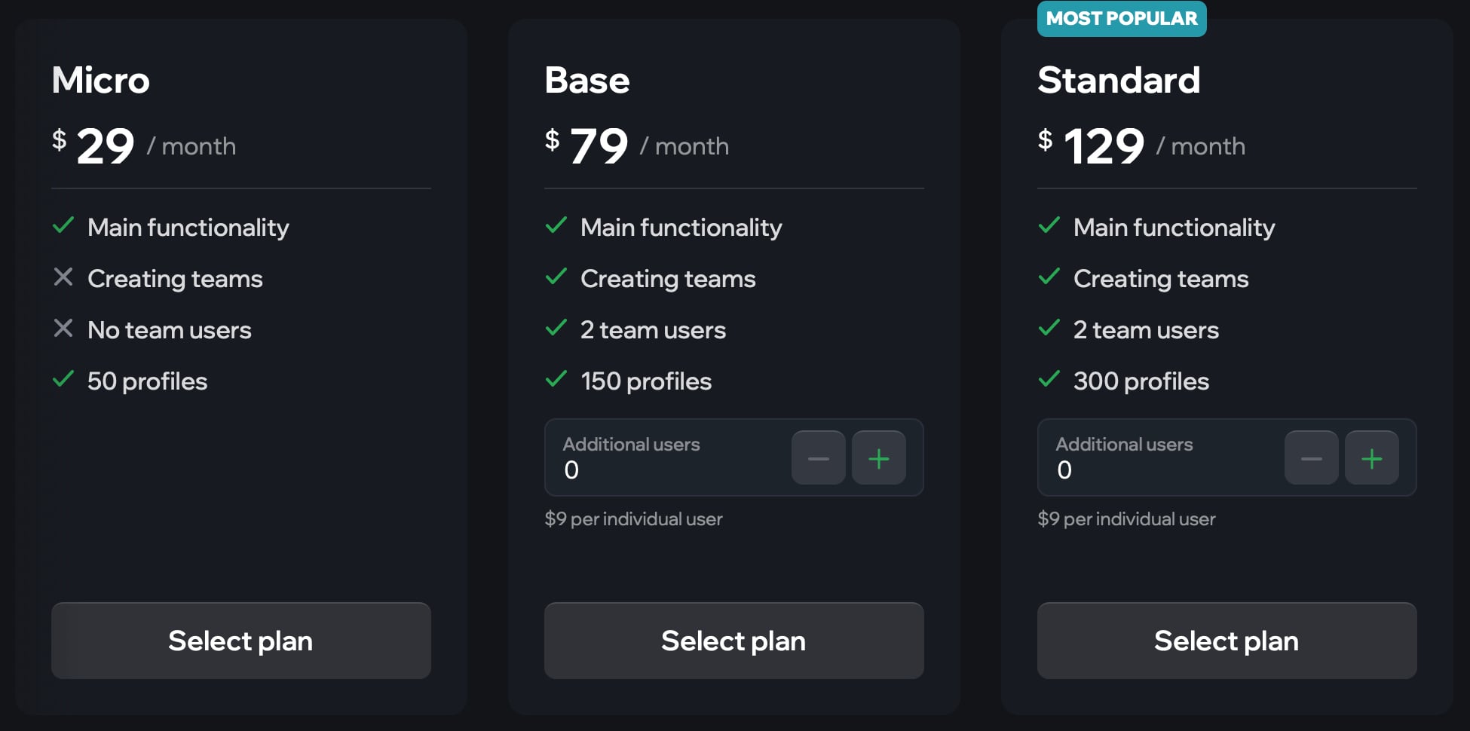Click the checkmark beside 300 profiles

tap(1049, 379)
